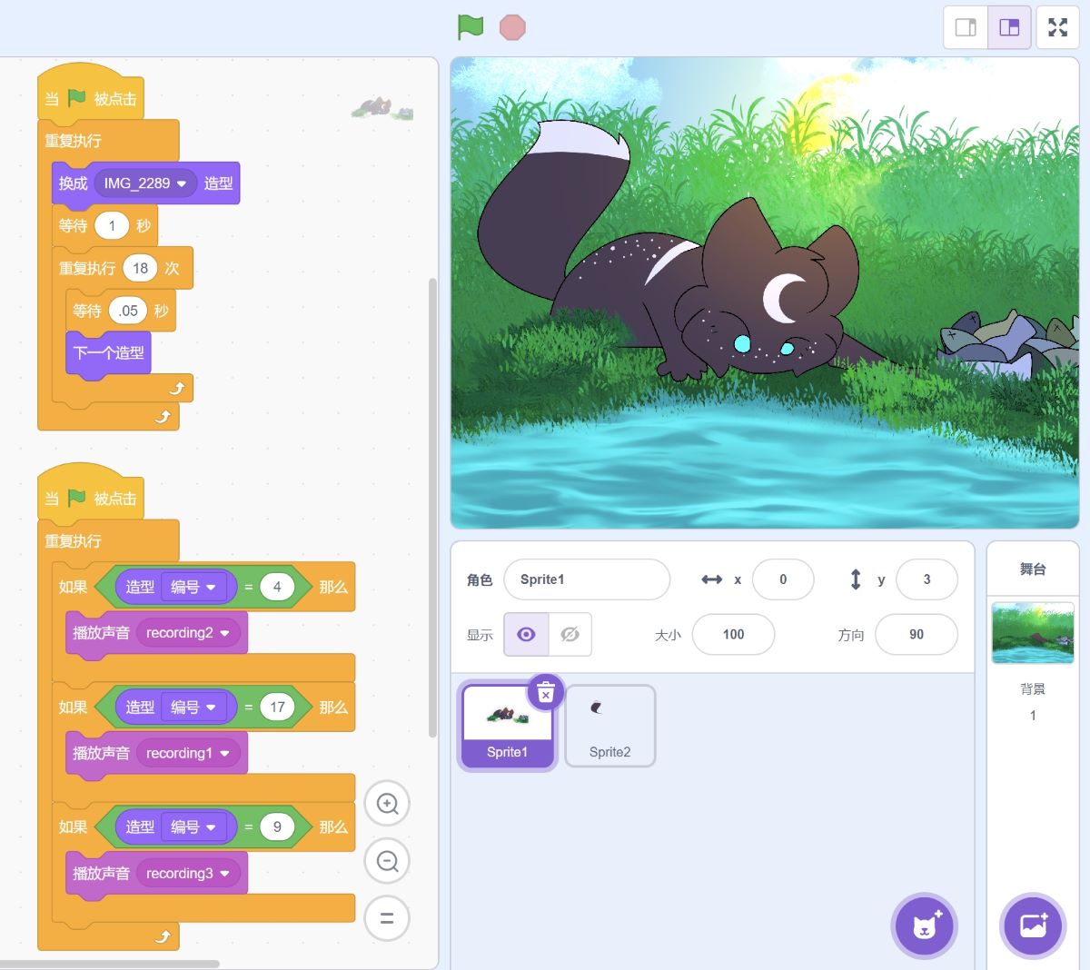
Task: Open costume 编号 dropdown in the =9 condition
Action: [193, 826]
